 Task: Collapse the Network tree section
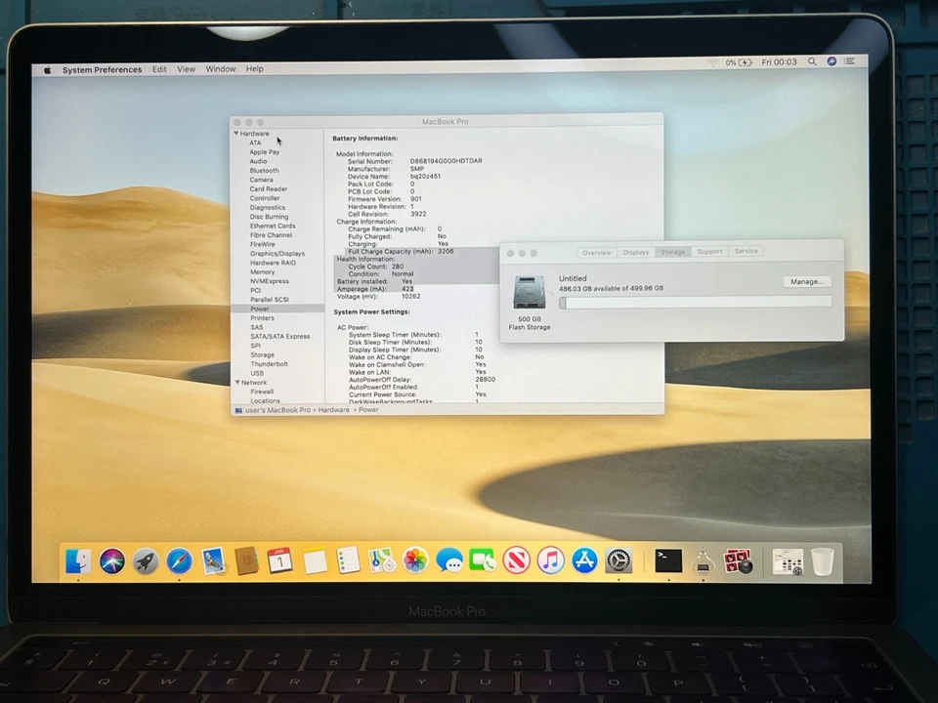point(237,382)
